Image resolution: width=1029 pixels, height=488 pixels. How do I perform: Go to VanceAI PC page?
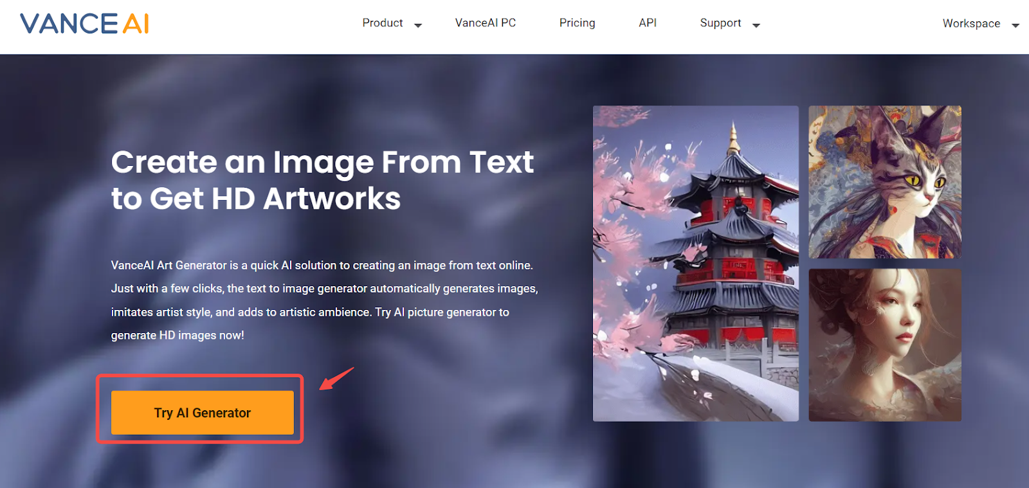pos(486,23)
